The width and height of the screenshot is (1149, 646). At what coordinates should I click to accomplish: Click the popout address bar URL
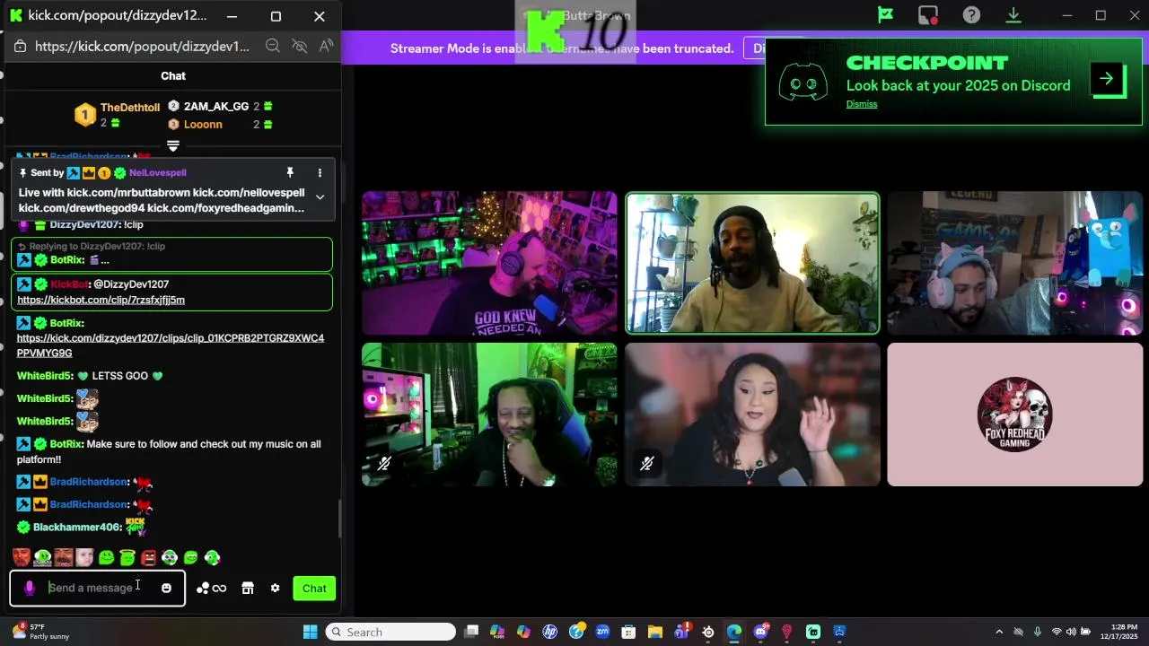tap(142, 47)
